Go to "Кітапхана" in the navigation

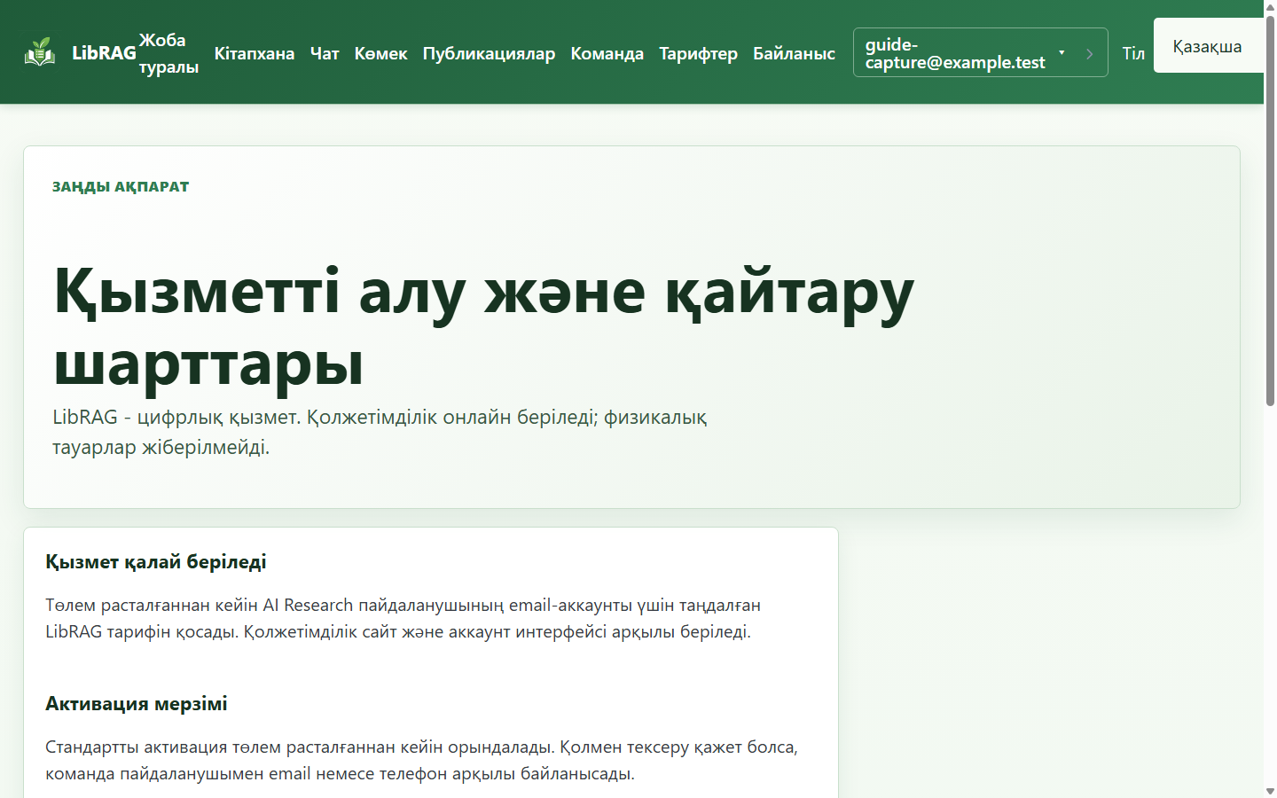click(255, 53)
